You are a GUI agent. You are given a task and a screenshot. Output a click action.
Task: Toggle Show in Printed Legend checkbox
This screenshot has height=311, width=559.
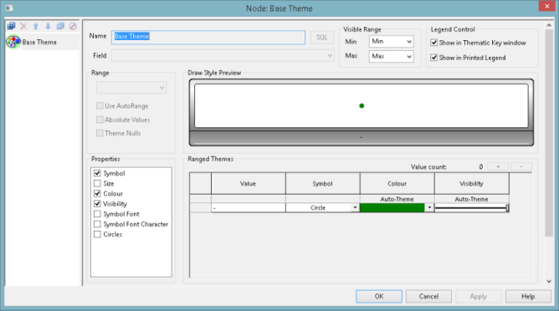pyautogui.click(x=433, y=58)
